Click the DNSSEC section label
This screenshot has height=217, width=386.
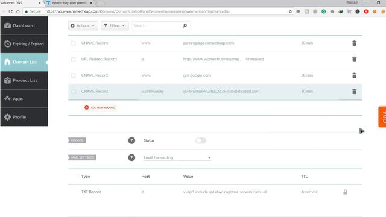coord(77,140)
